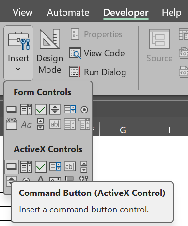The image size is (188, 226).
Task: Toggle Design Mode
Action: click(x=50, y=51)
